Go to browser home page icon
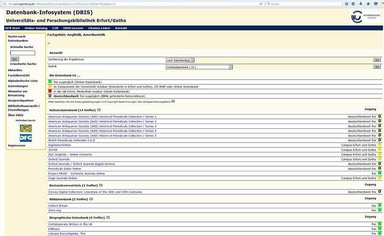384x236 pixels. click(368, 4)
